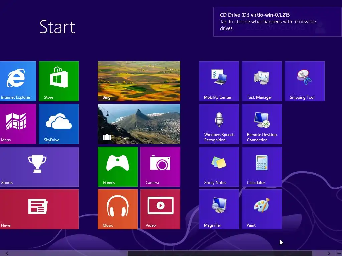Click the horizontal scrollbar thumb
This screenshot has height=256, width=342.
coord(220,253)
